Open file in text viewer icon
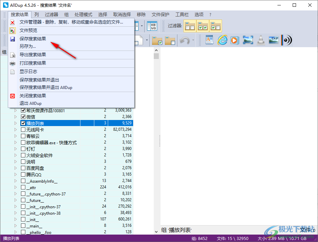 point(209,40)
